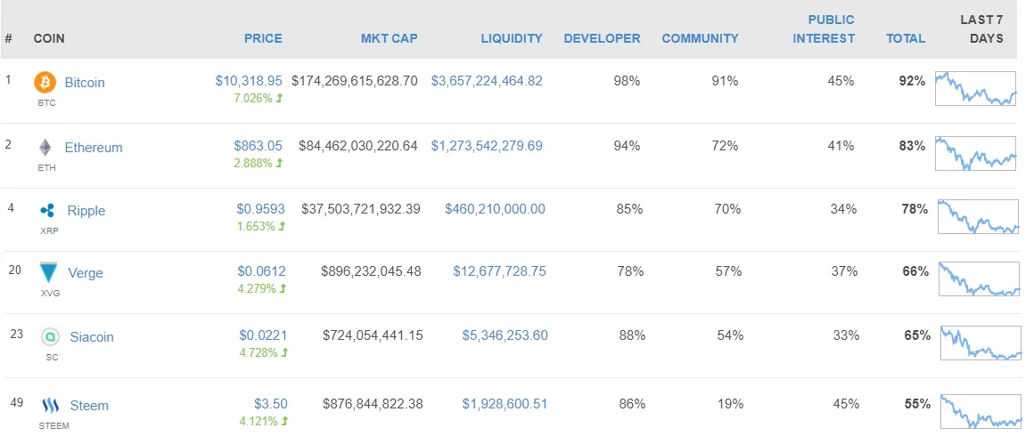
Task: Click Bitcoin price $10,318.95
Action: pyautogui.click(x=249, y=81)
